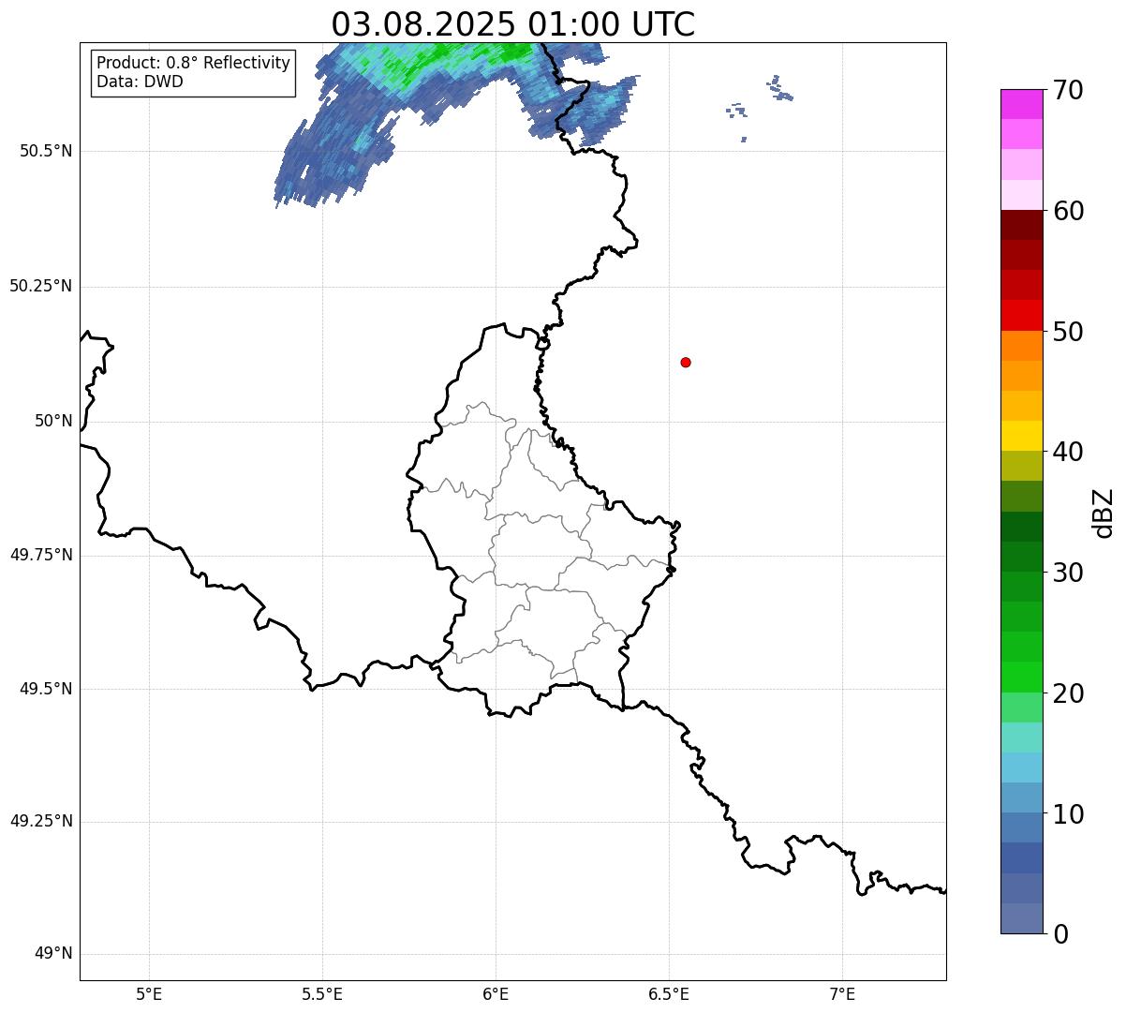
Task: Click the latitude label "49.25°N"
Action: coord(41,822)
